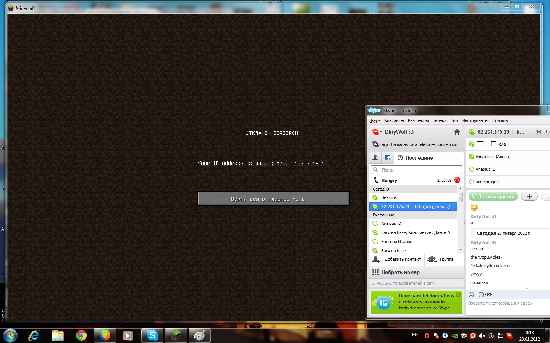The image size is (550, 343).
Task: Click the Поиск search field
Action: click(416, 170)
